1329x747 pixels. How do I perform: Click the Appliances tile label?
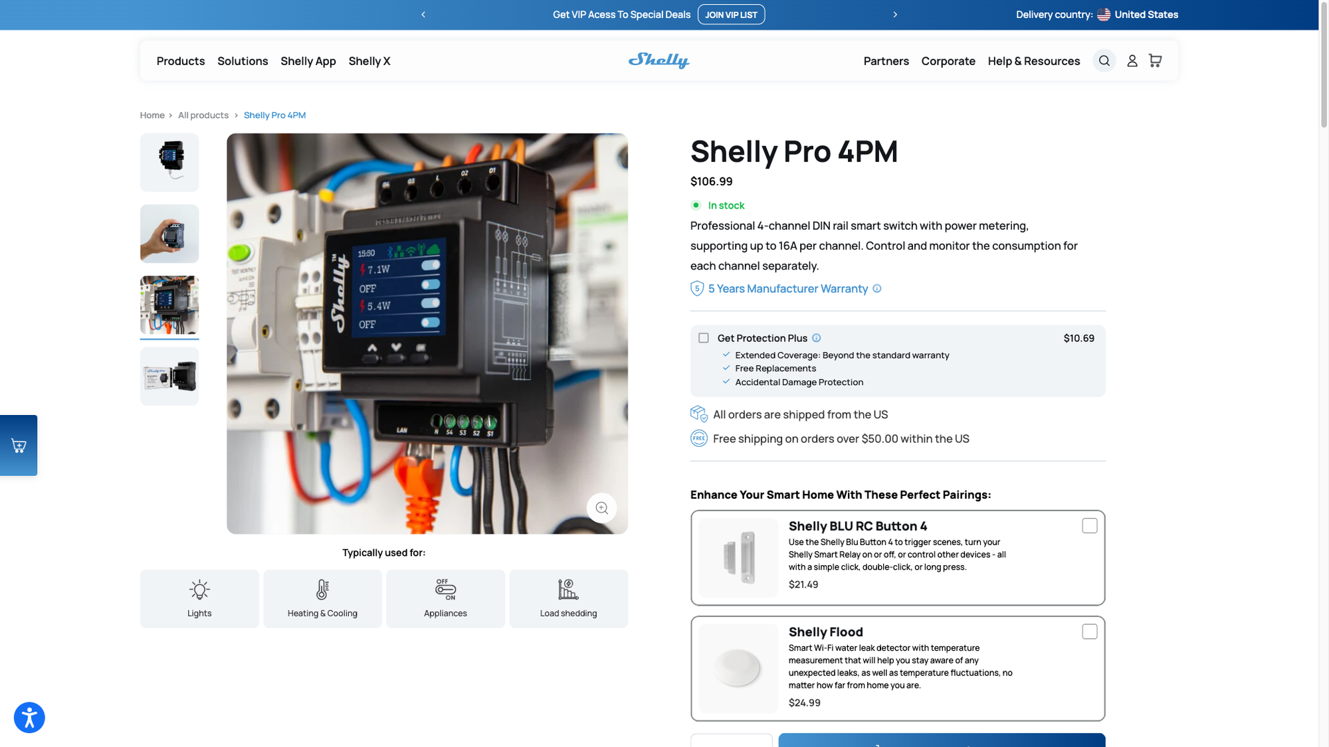click(445, 614)
